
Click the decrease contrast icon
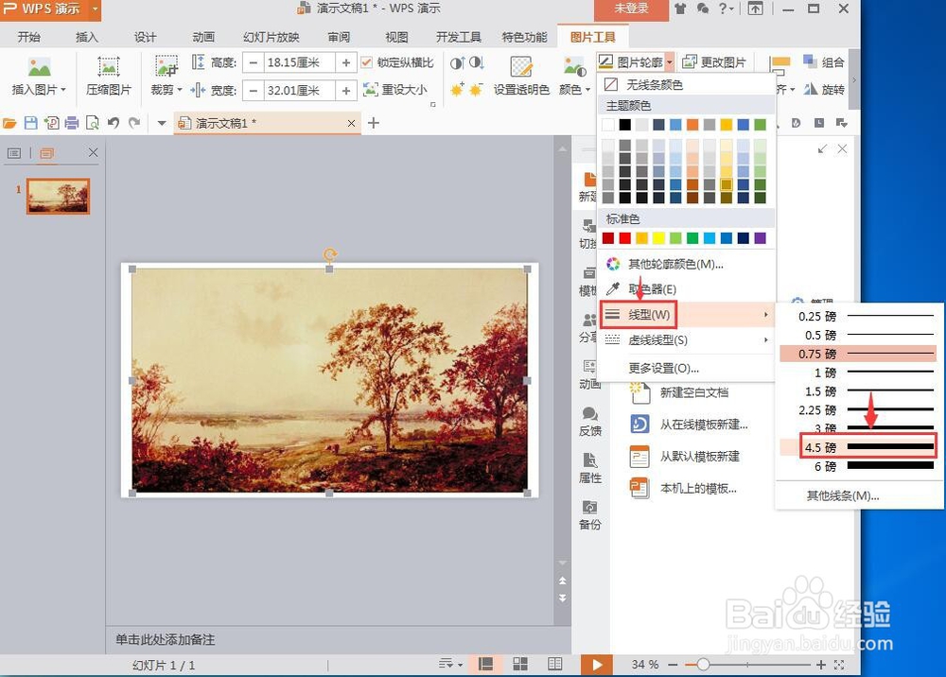[477, 62]
